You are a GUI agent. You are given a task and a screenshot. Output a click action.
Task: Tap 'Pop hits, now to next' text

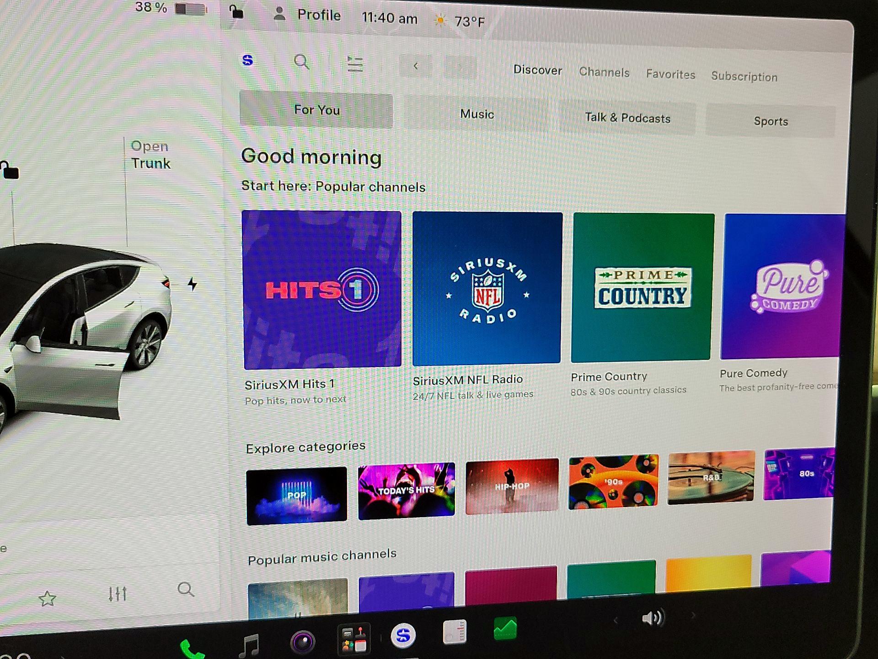pos(295,400)
